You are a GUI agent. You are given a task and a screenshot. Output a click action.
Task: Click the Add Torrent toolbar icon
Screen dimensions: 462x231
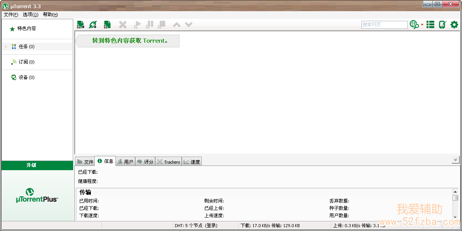coord(80,25)
